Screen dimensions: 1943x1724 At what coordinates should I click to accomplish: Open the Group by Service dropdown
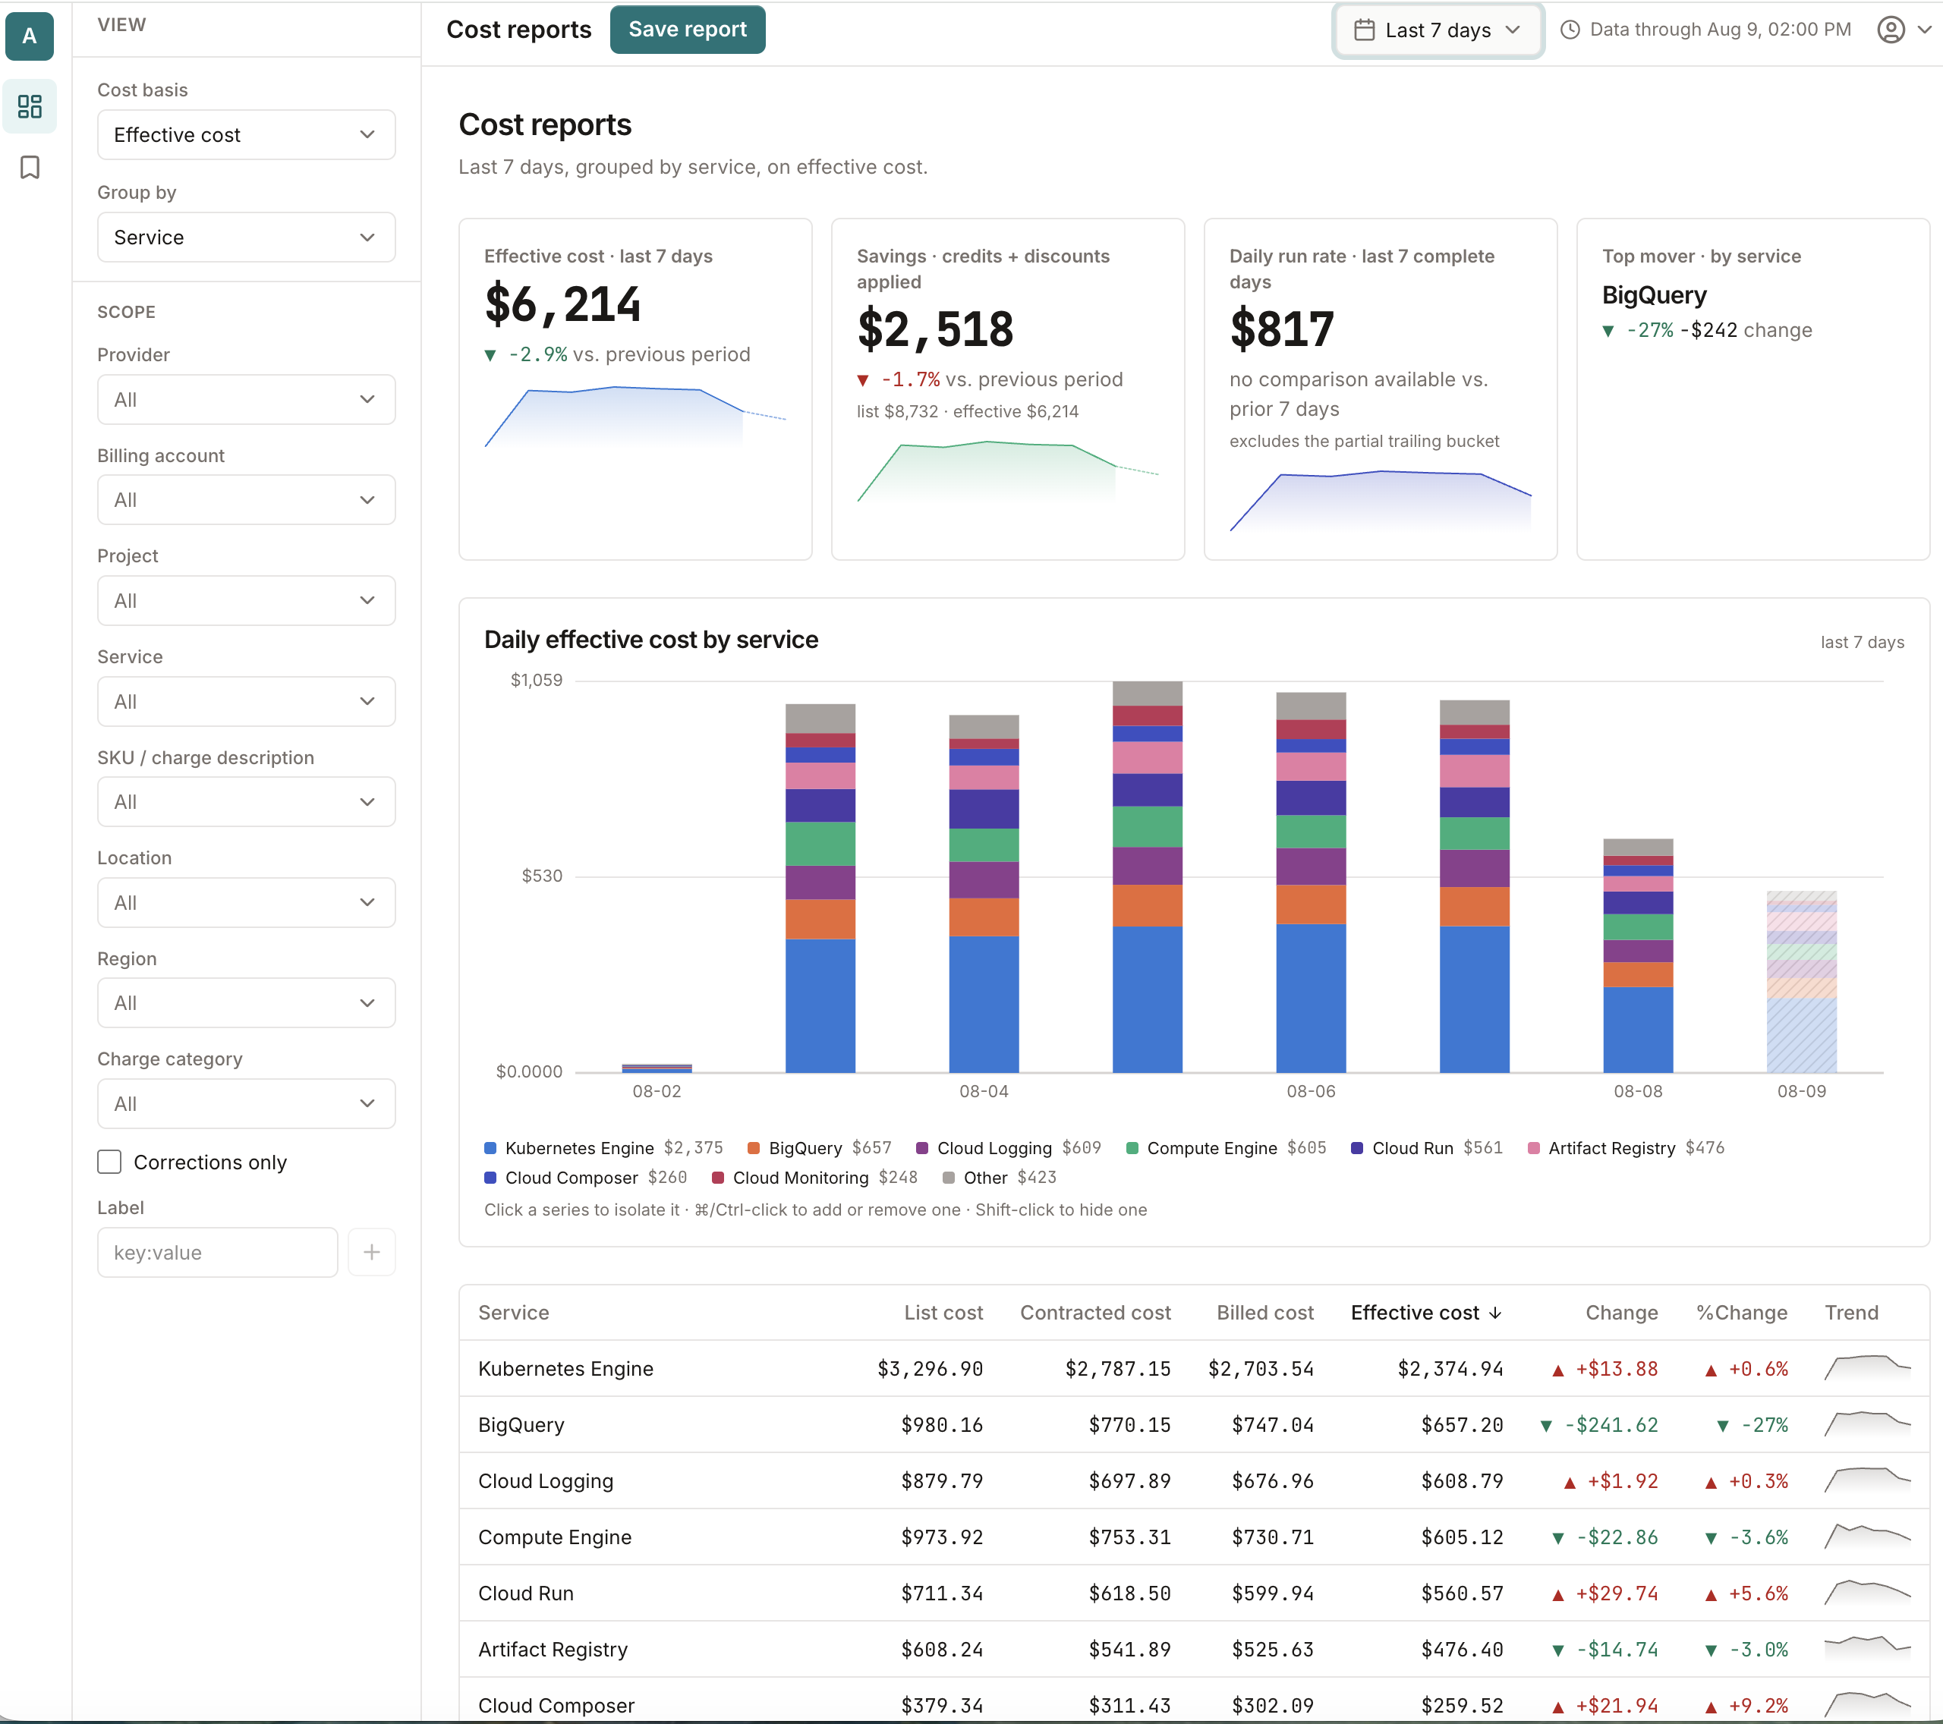click(x=246, y=238)
